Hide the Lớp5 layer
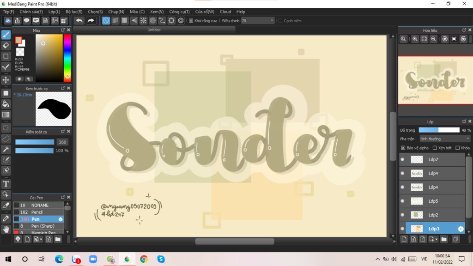Viewport: 473px width, 266px height. [402, 201]
